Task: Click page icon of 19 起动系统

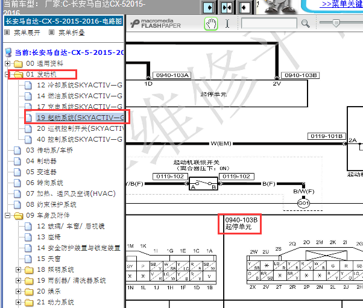Action: pyautogui.click(x=28, y=118)
